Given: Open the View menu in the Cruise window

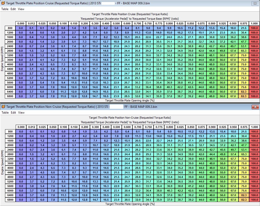Looking at the screenshot, I should click(x=21, y=9).
